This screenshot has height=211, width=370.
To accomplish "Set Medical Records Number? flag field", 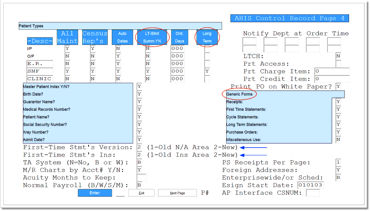I will tap(139, 109).
